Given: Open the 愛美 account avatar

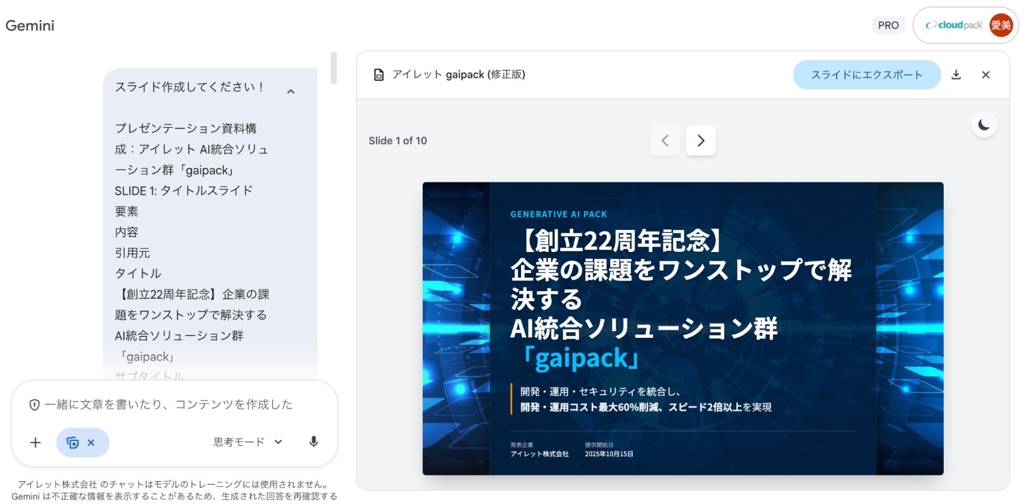Looking at the screenshot, I should pos(1001,25).
